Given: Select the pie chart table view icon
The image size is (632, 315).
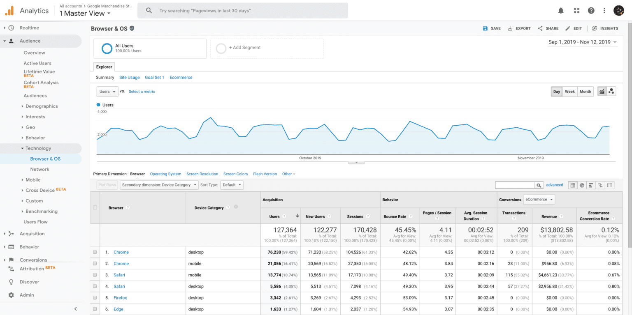Looking at the screenshot, I should 582,185.
